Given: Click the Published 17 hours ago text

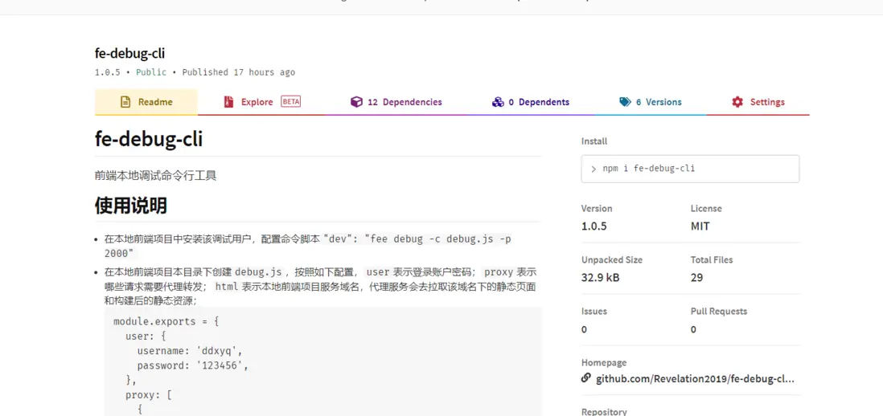Looking at the screenshot, I should click(238, 72).
